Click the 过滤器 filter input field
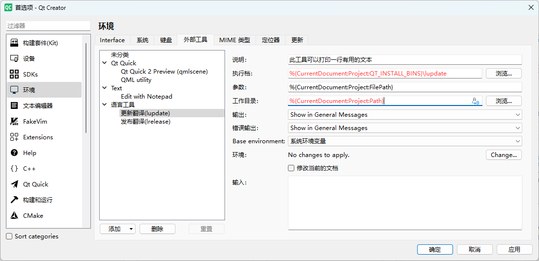 click(x=48, y=26)
